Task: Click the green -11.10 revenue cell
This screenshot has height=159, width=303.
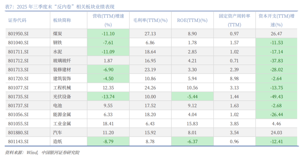Action: tap(108, 34)
